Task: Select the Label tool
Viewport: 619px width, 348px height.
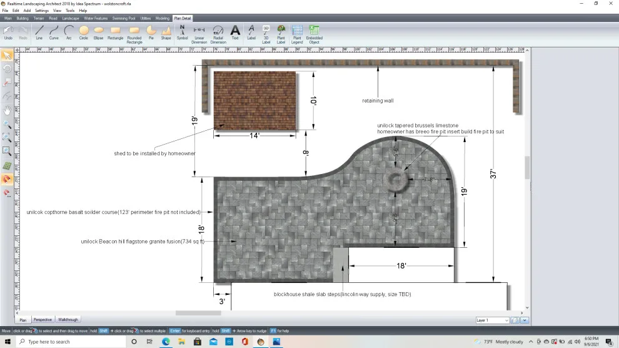Action: [251, 33]
